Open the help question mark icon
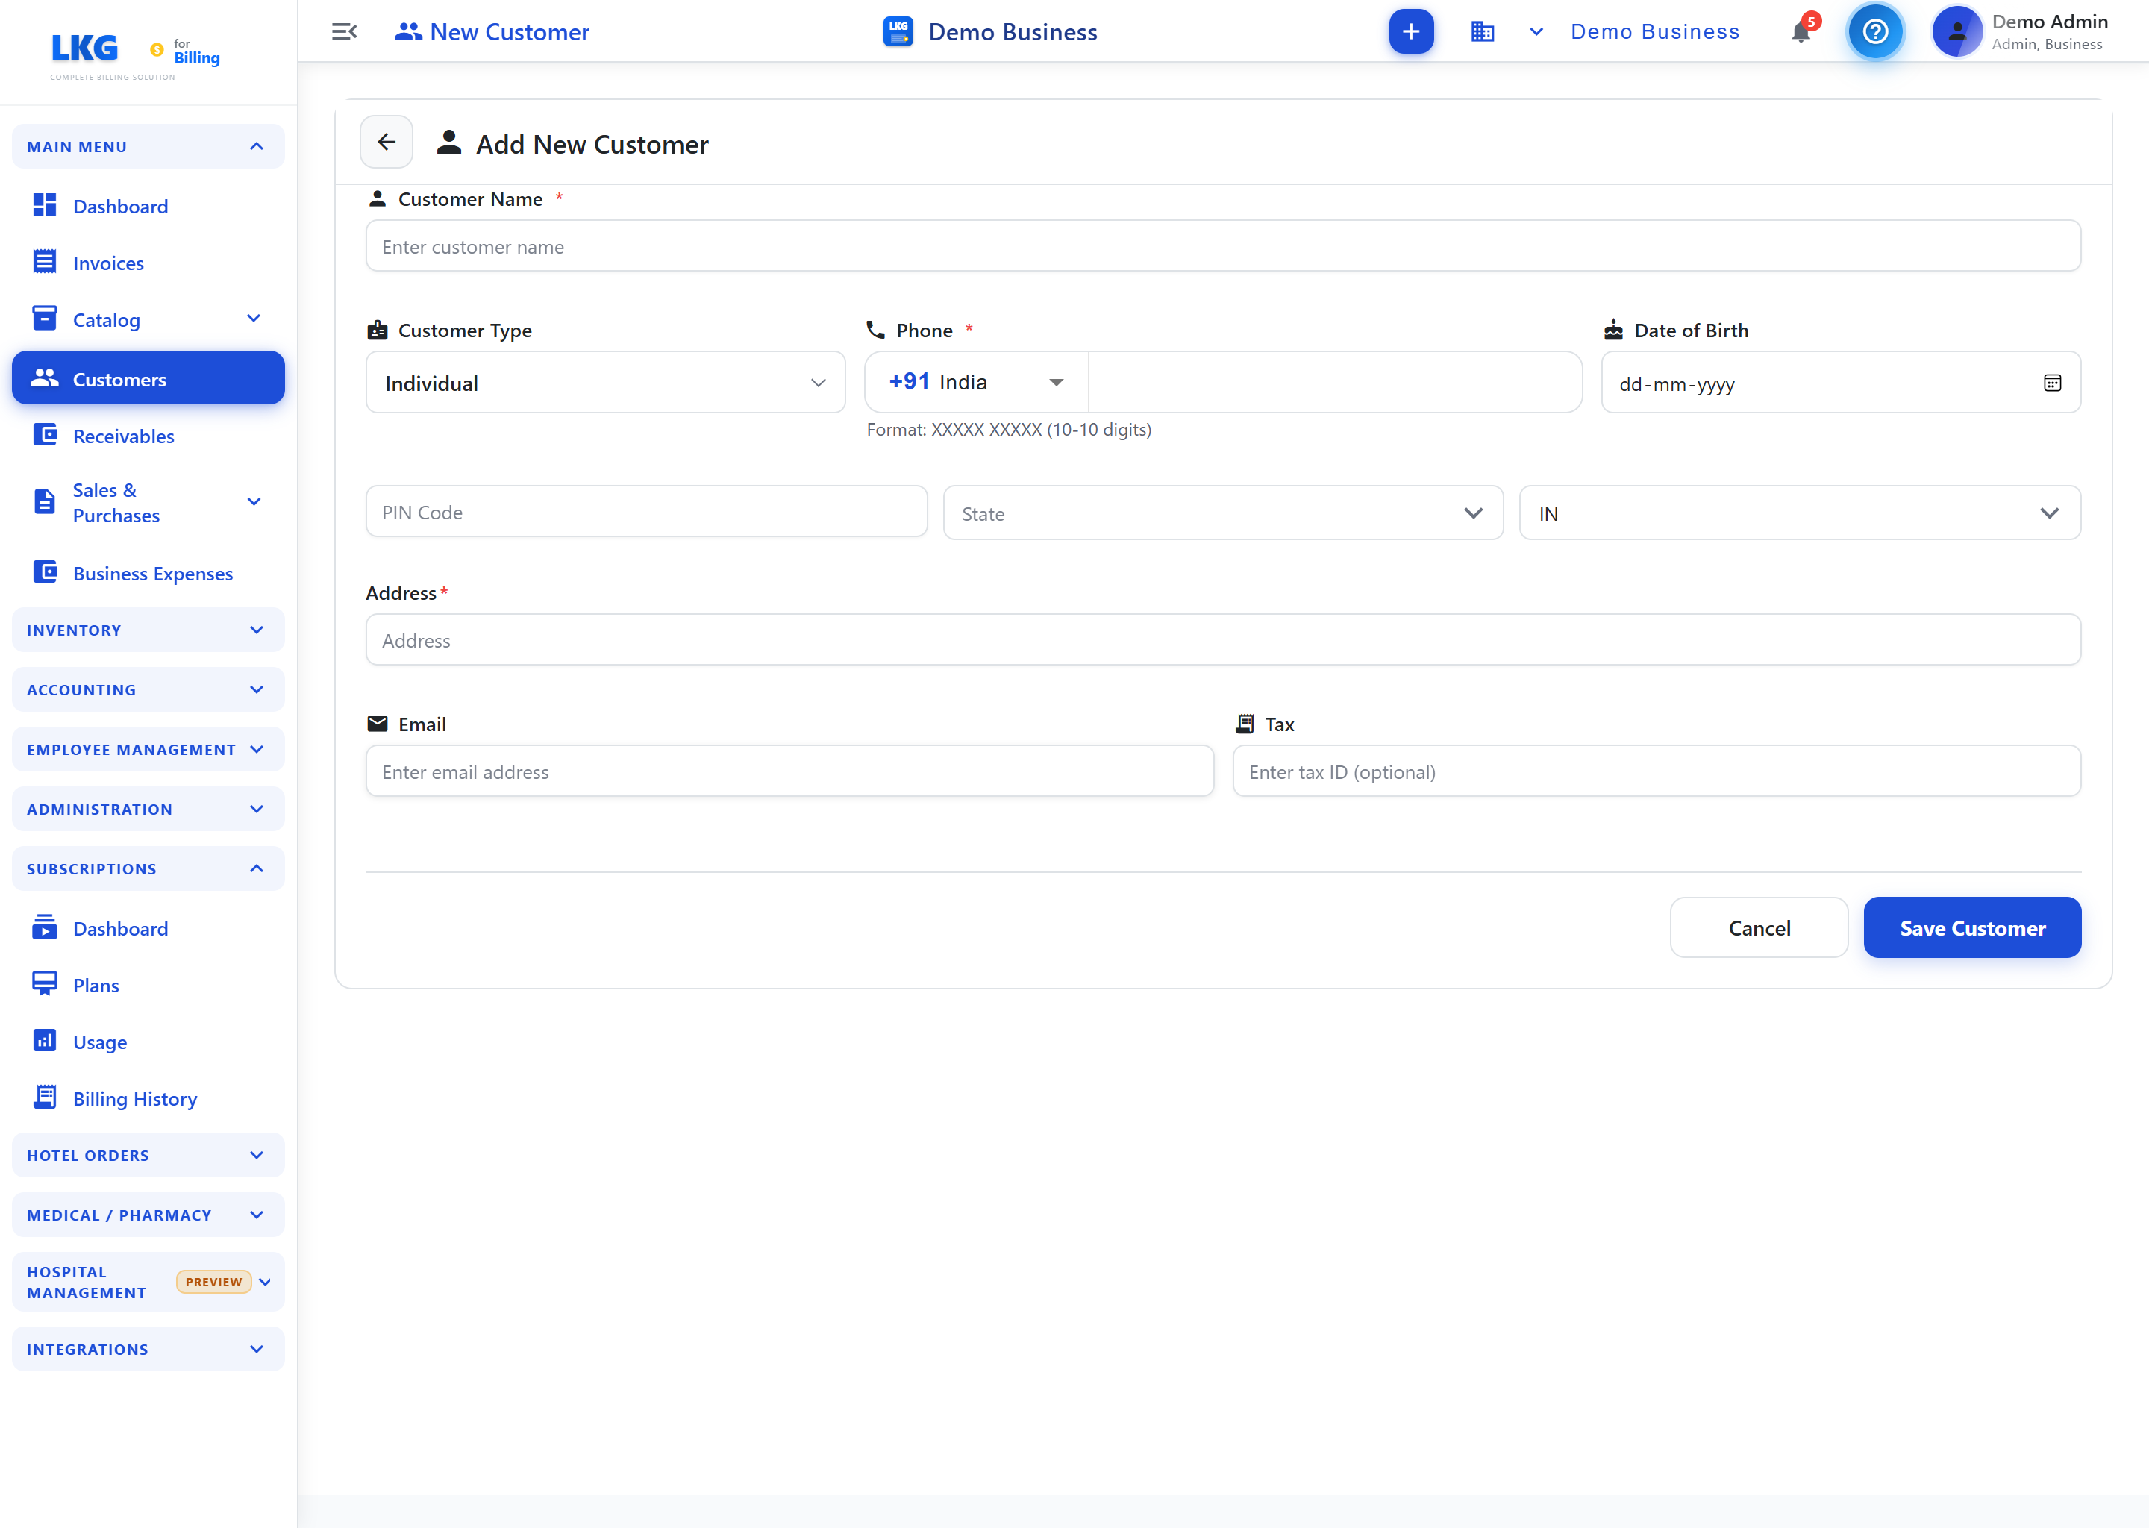Image resolution: width=2149 pixels, height=1528 pixels. click(x=1874, y=32)
